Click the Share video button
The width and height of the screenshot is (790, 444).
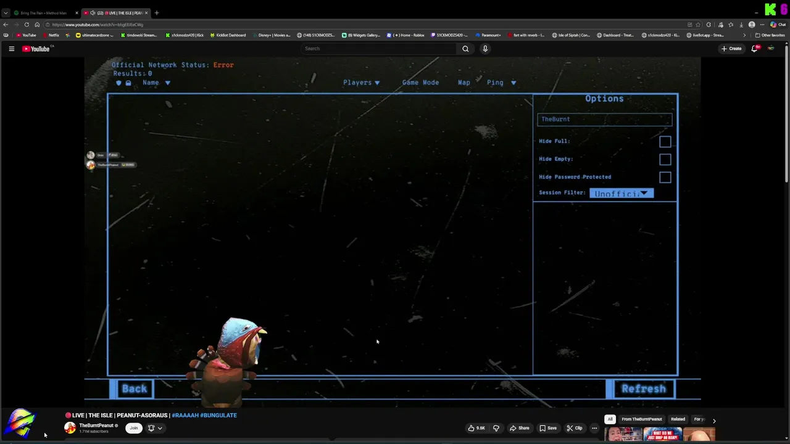(x=519, y=428)
